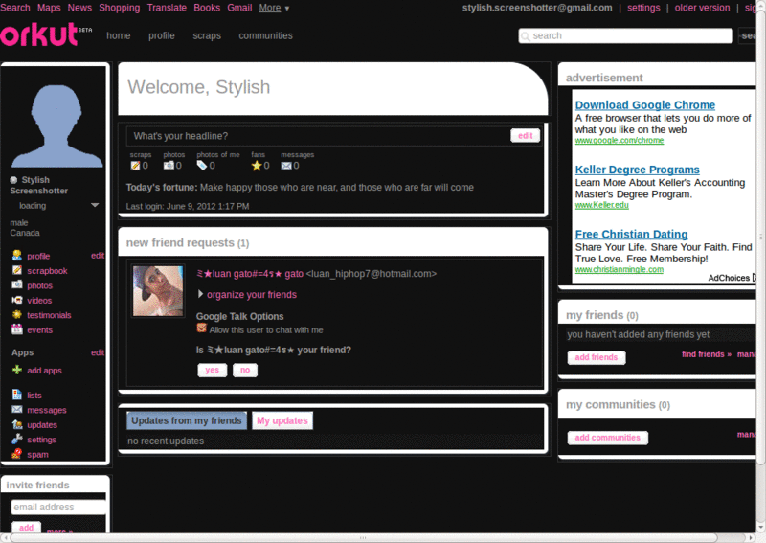This screenshot has height=543, width=766.
Task: Click the photos counter camera icon
Action: tap(169, 165)
